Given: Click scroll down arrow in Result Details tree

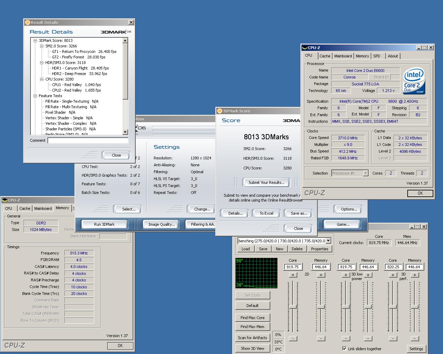Looking at the screenshot, I should click(125, 132).
